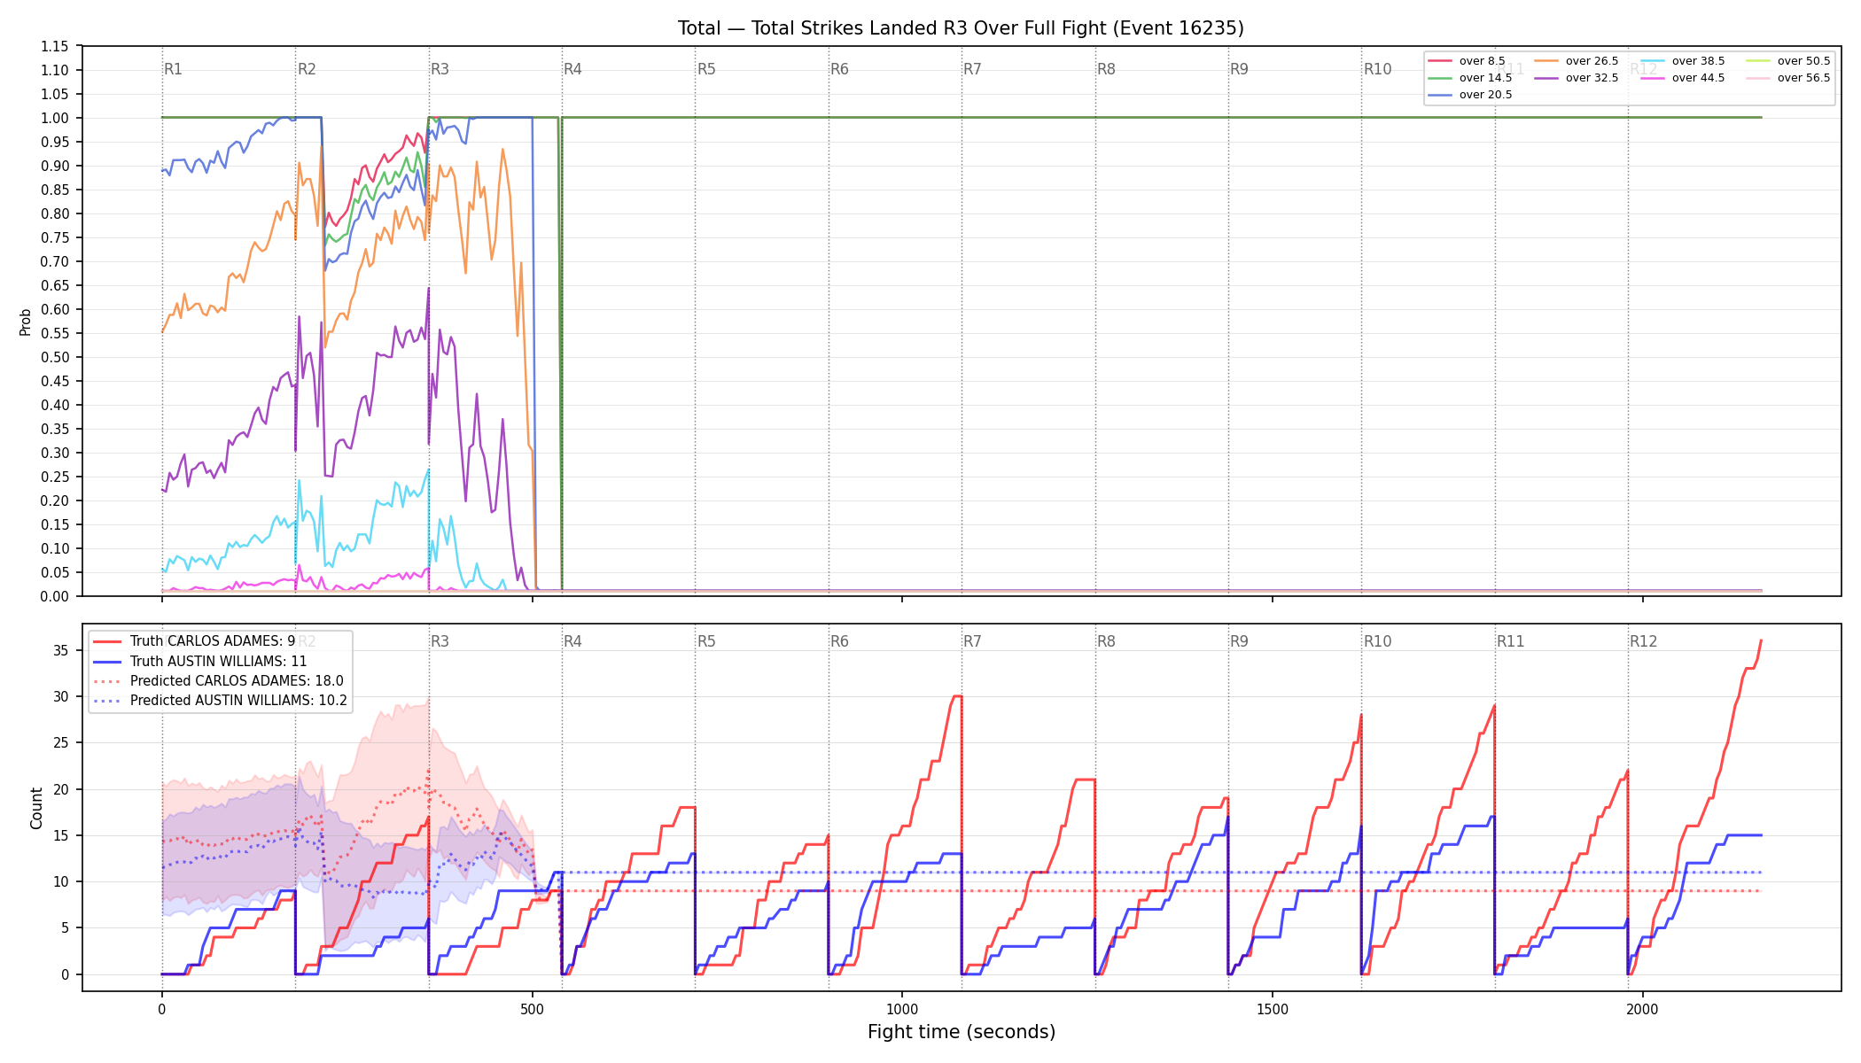Click 'Truth CARLOS ADAMES: 9' legend entry
The height and width of the screenshot is (1063, 1861).
(x=194, y=641)
